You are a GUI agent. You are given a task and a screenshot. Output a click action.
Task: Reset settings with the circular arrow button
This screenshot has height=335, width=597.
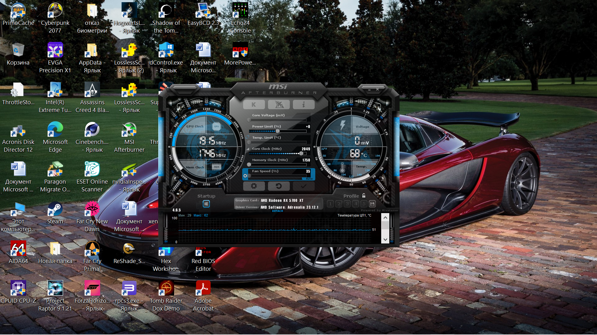tap(279, 186)
